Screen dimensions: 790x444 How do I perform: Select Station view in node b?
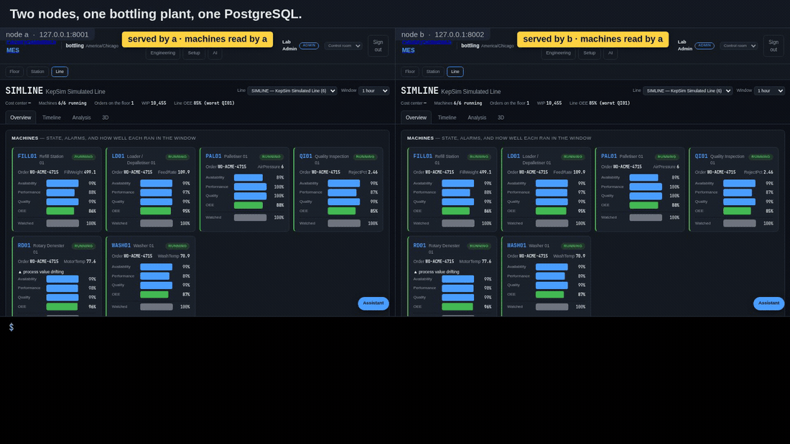[x=433, y=72]
